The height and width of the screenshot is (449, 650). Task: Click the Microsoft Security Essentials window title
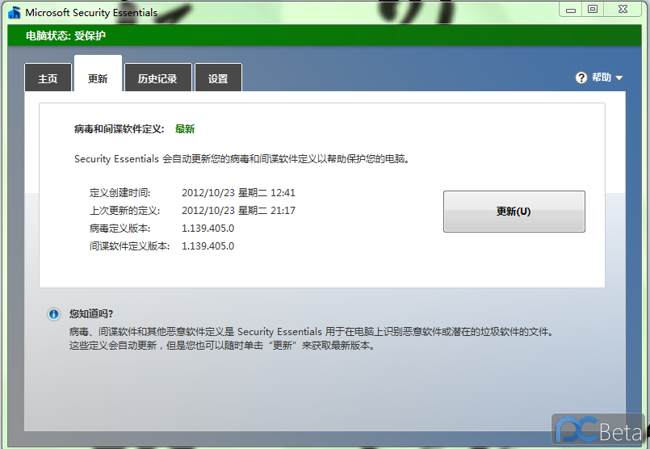[x=91, y=13]
